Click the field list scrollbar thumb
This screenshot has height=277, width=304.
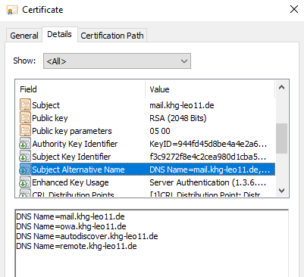281,138
